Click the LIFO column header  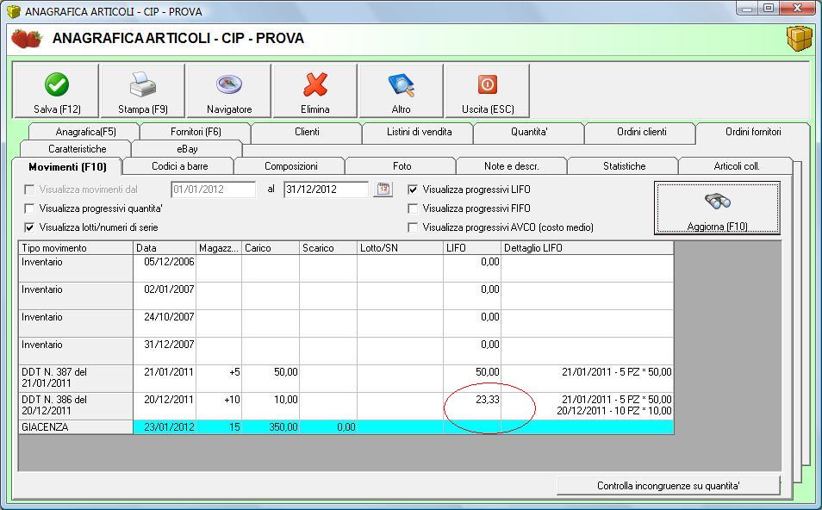pos(472,248)
